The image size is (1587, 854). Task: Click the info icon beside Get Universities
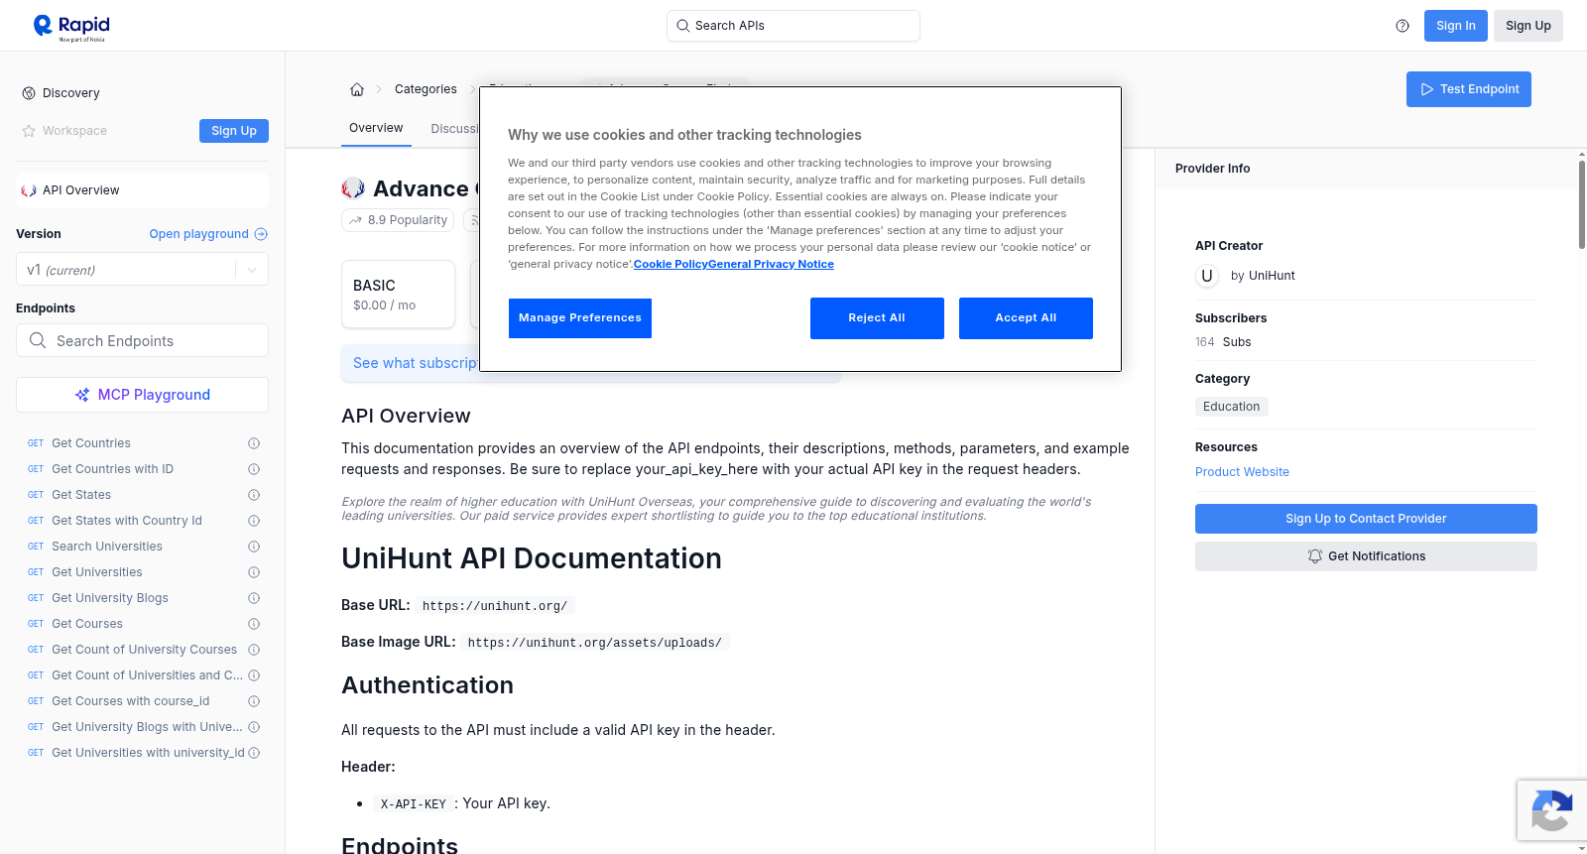tap(254, 572)
